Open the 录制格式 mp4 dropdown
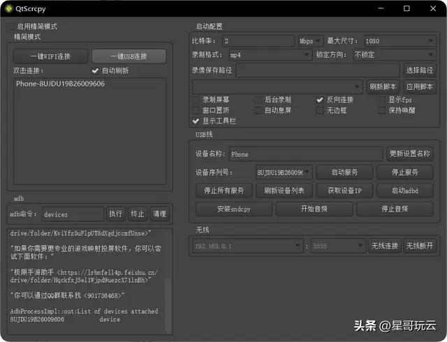Viewport: 447px width, 342px height. (x=270, y=55)
